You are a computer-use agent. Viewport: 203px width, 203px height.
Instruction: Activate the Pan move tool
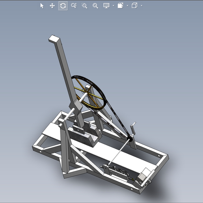pos(52,6)
